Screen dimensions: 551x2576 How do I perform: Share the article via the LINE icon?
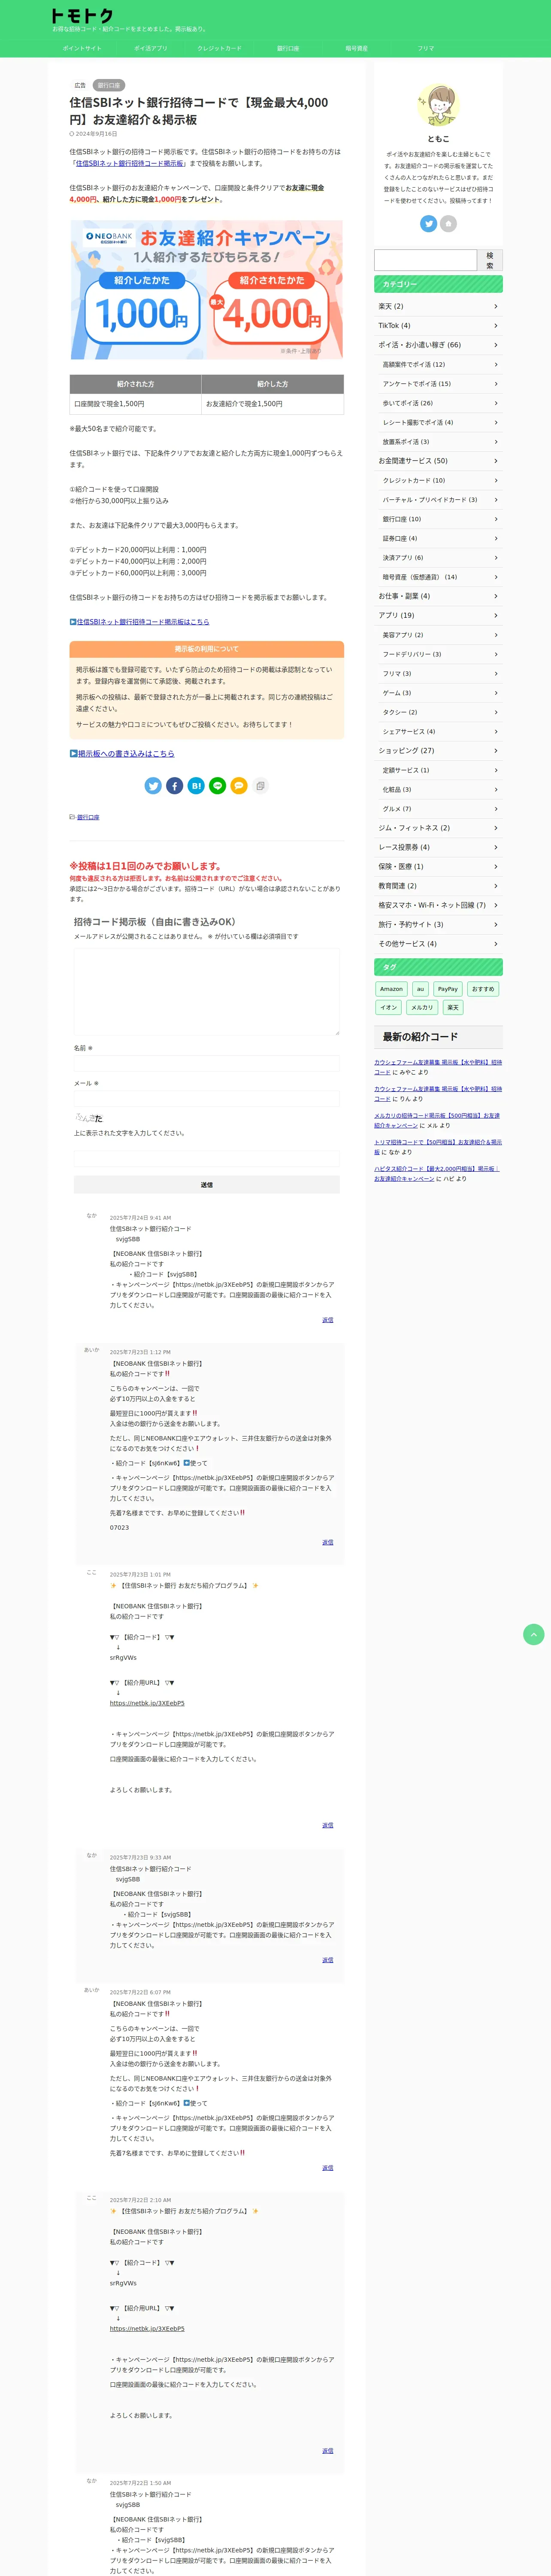click(218, 786)
